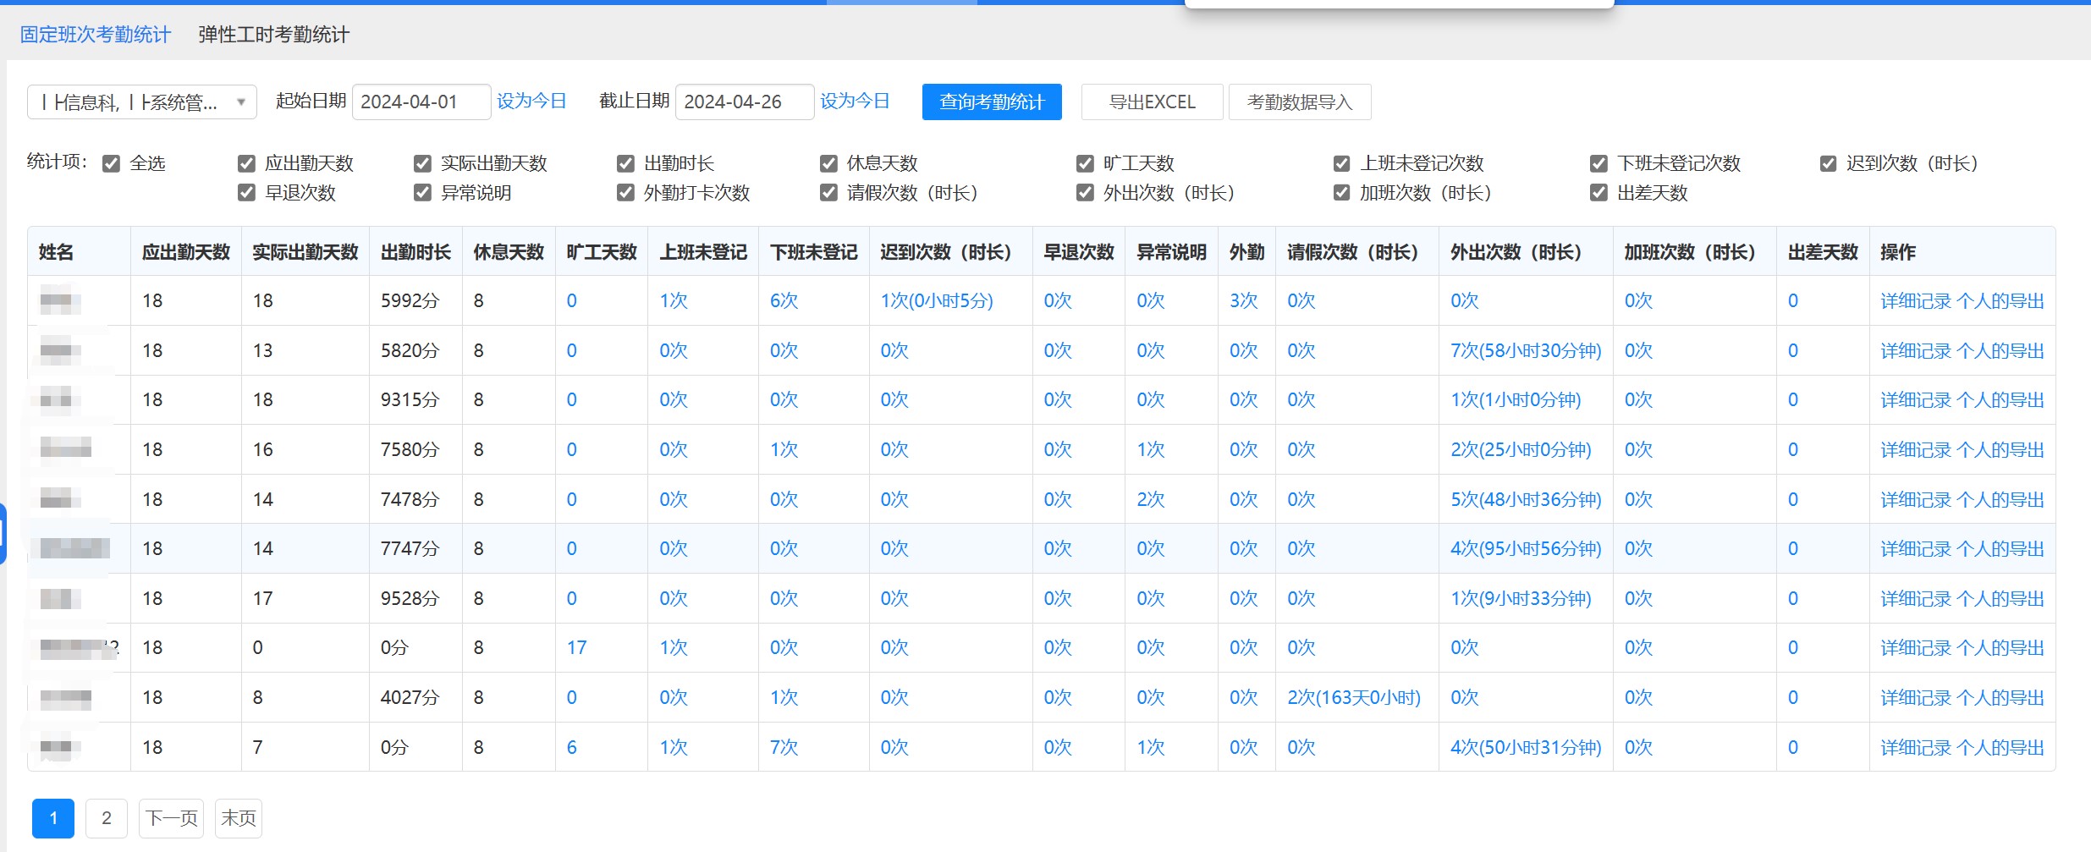This screenshot has height=852, width=2091.
Task: Click the 2次 异常说明 link
Action: 1150,500
